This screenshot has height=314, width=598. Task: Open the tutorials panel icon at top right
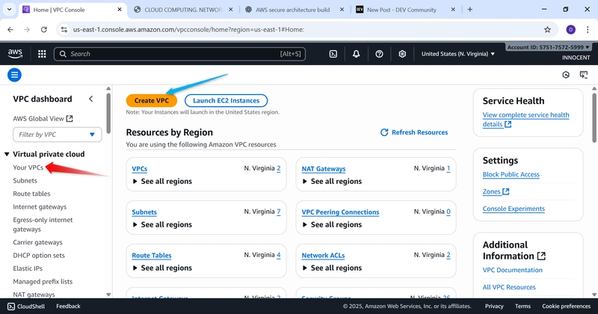[x=584, y=75]
